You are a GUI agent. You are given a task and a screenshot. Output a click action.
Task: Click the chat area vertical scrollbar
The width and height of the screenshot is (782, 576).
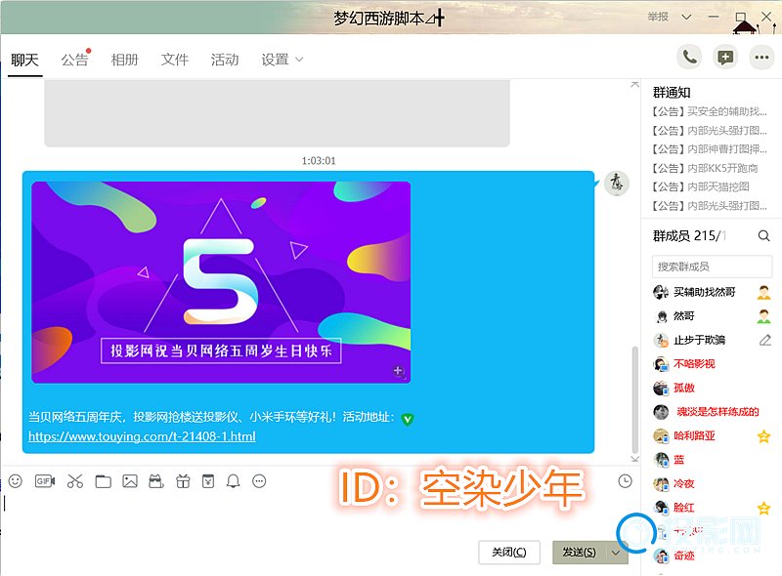634,398
